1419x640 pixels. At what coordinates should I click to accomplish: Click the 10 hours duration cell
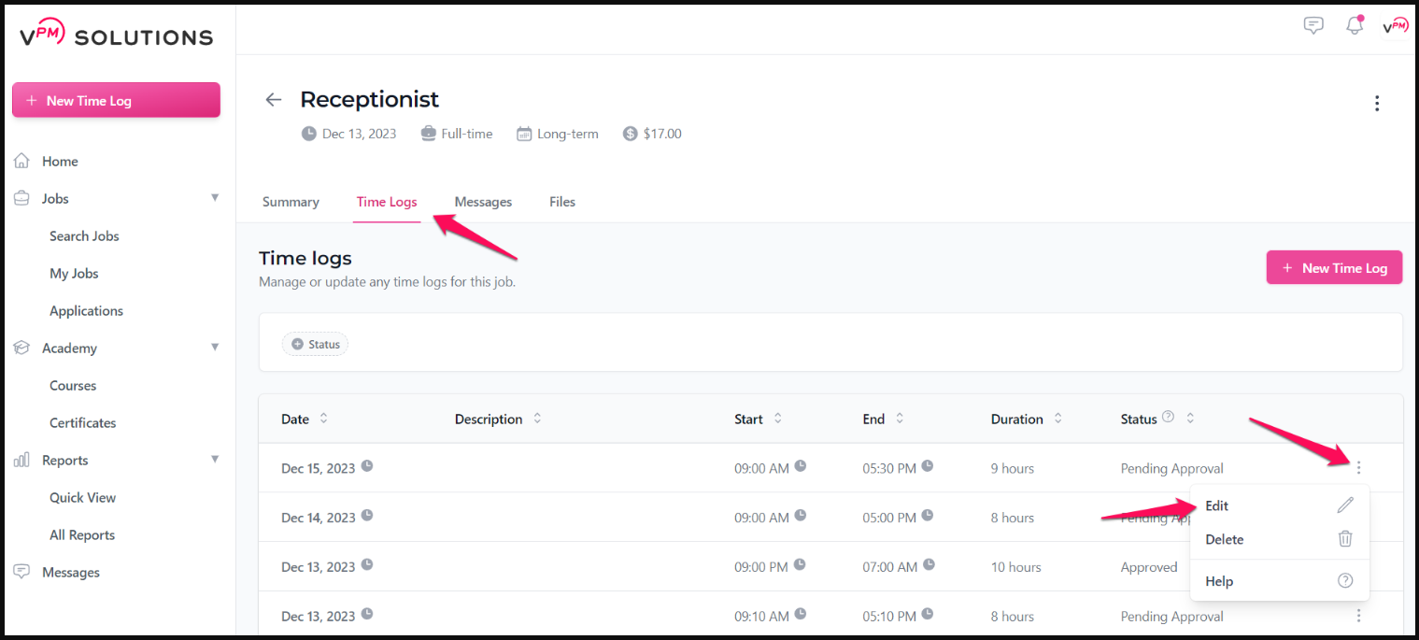(x=1016, y=567)
